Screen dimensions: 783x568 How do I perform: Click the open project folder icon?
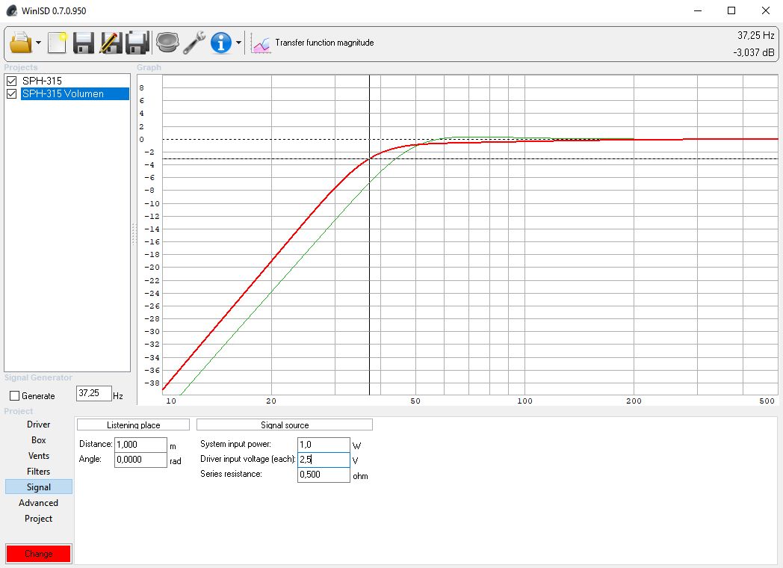[x=21, y=43]
